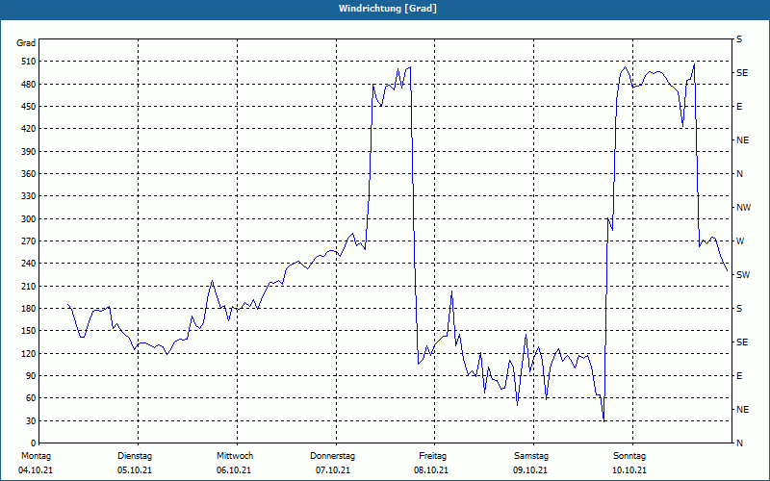Click the 0 value on the left axis
The image size is (770, 481).
34,443
